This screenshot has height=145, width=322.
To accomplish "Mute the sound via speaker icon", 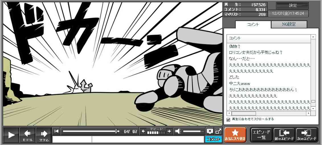I will pyautogui.click(x=178, y=131).
